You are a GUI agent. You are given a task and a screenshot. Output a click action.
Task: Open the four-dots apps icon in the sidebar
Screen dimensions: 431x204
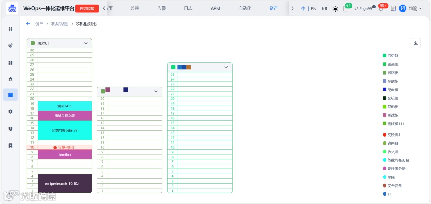[10, 29]
